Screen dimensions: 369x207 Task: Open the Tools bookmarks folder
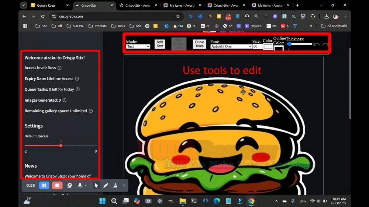tap(118, 26)
